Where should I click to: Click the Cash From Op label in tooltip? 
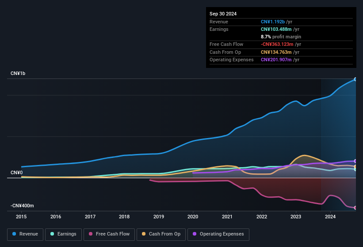(x=225, y=52)
